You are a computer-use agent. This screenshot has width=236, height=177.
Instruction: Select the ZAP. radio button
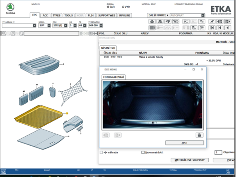[108, 6]
